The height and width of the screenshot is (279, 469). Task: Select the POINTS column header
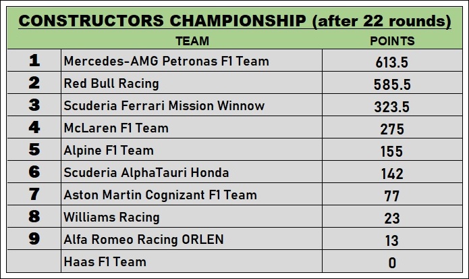tap(392, 41)
